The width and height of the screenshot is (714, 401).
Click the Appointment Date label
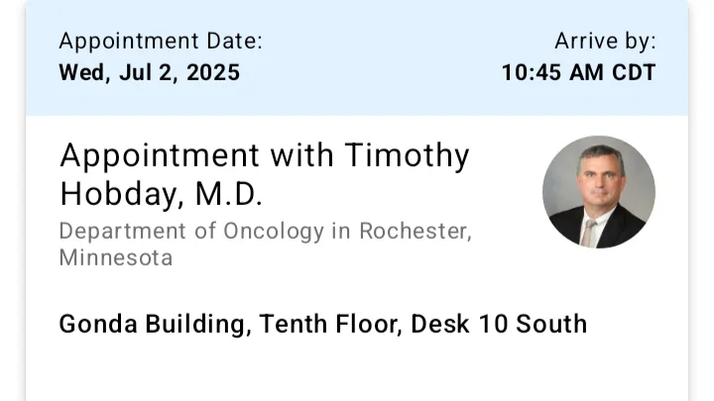point(161,41)
